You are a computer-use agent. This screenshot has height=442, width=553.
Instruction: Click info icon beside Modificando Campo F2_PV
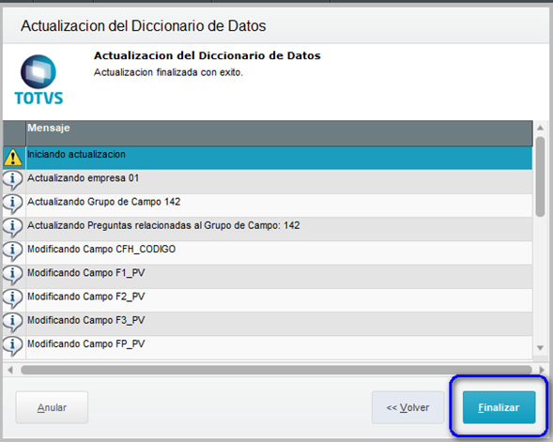[13, 299]
